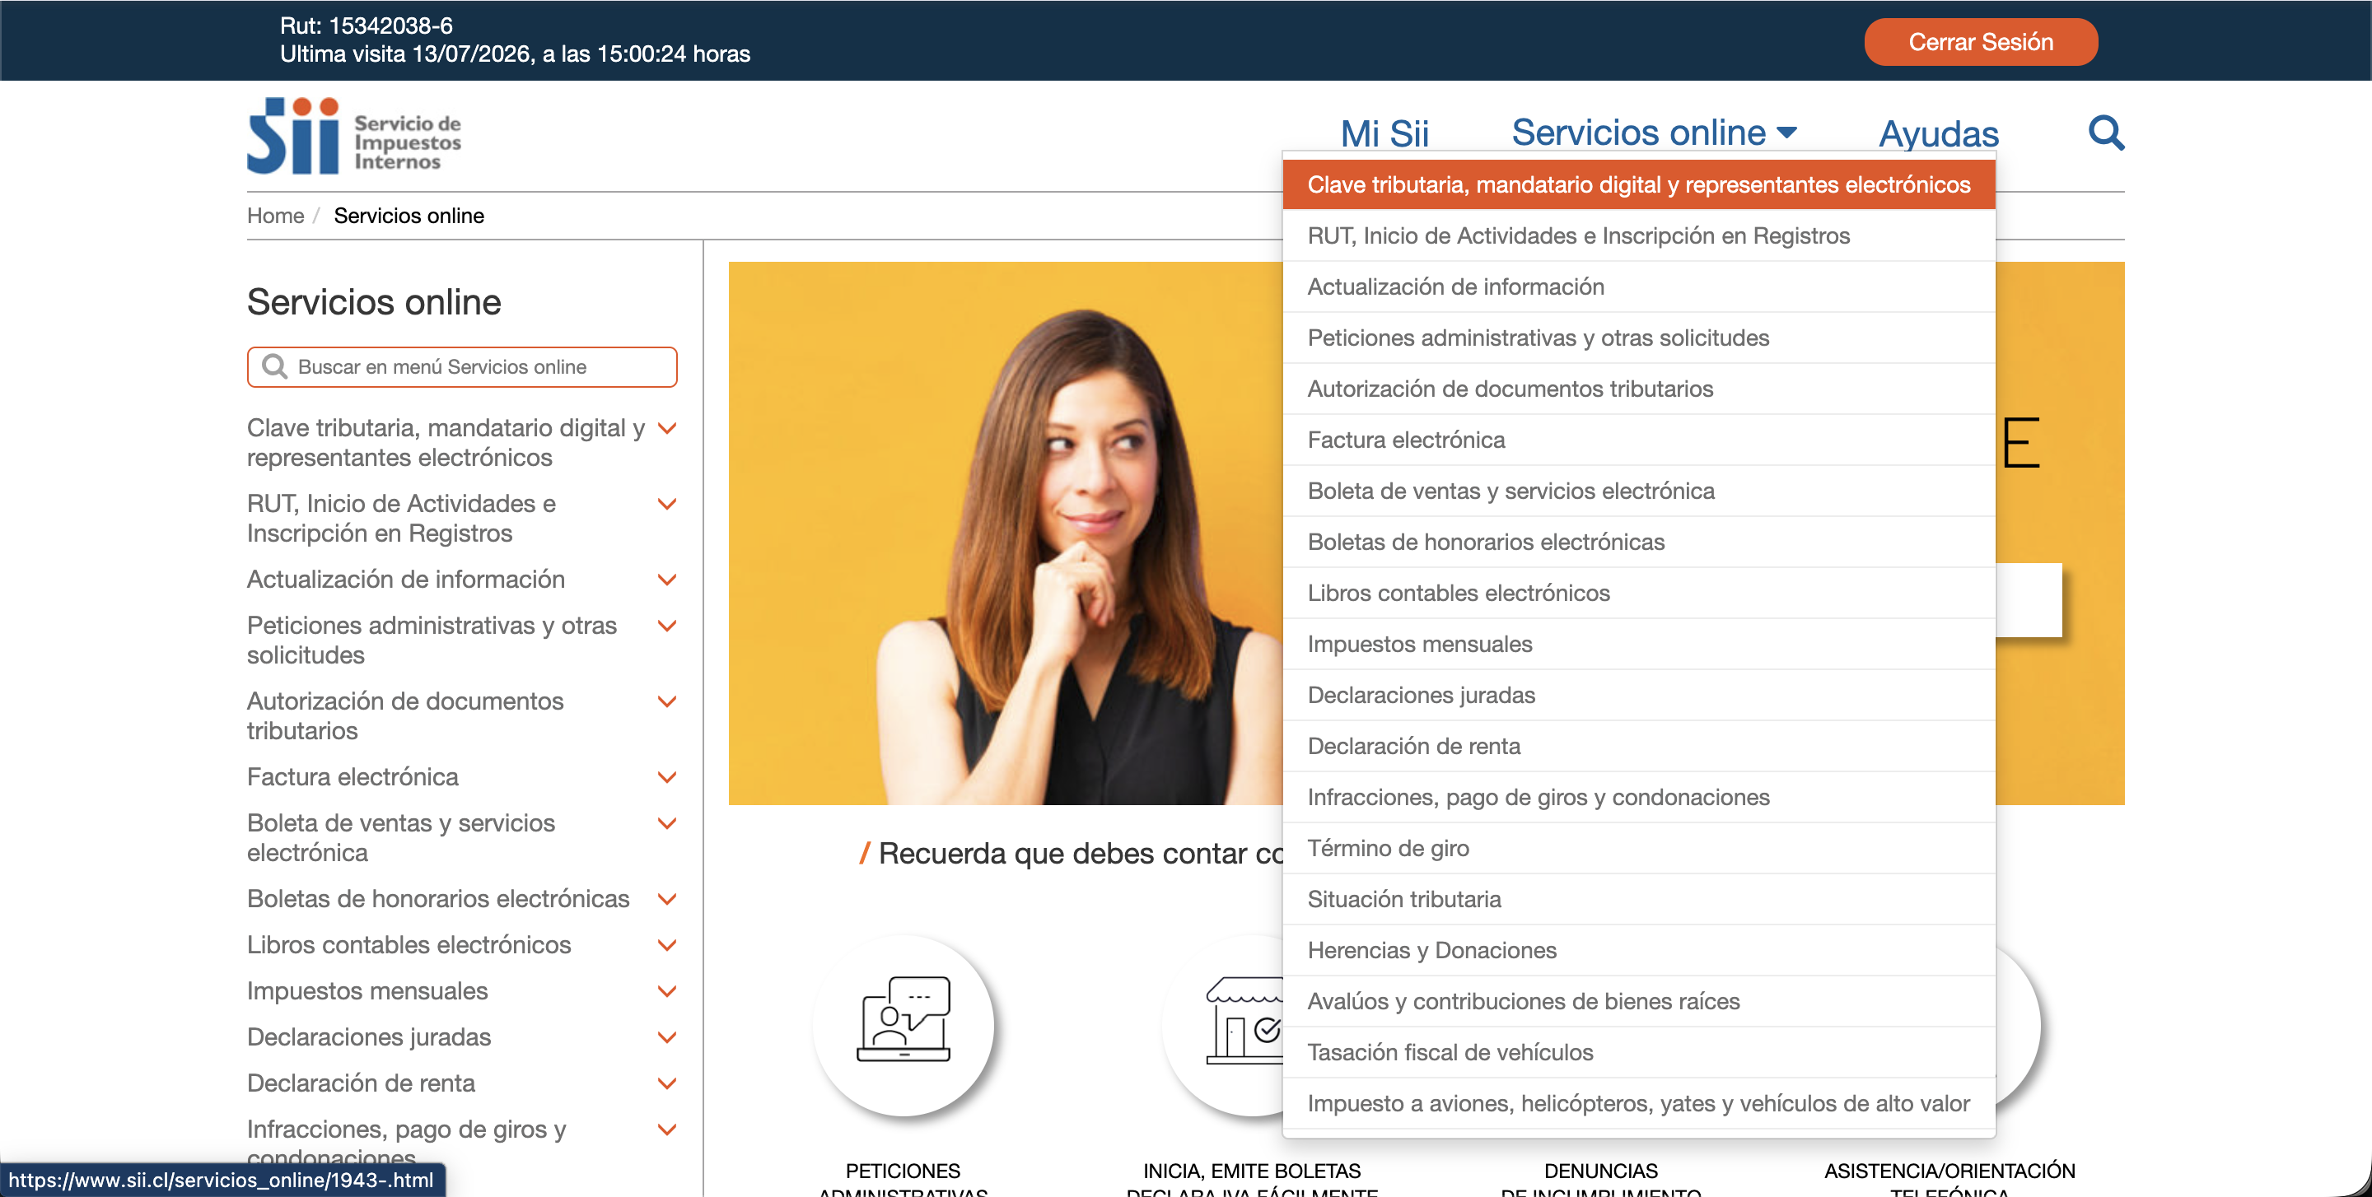Expand sidebar Actualización de información chevron
Viewport: 2372px width, 1197px height.
668,580
